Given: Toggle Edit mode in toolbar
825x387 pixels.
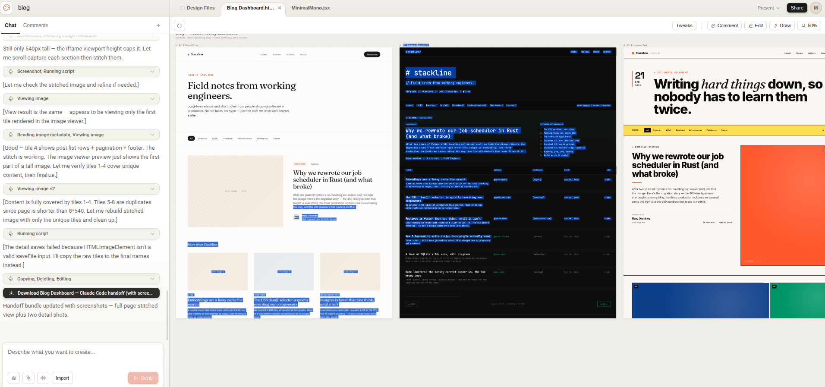Looking at the screenshot, I should [x=756, y=25].
